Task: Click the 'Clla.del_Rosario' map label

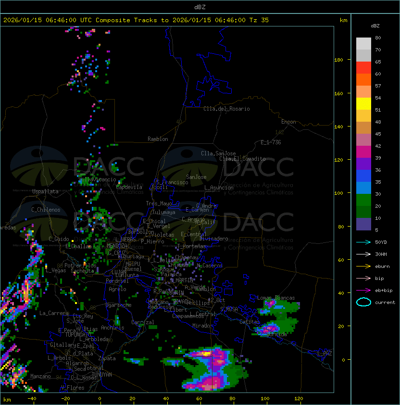Action: (x=226, y=109)
